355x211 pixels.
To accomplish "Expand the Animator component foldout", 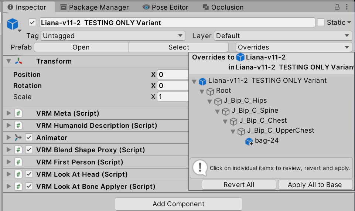I will [x=8, y=137].
